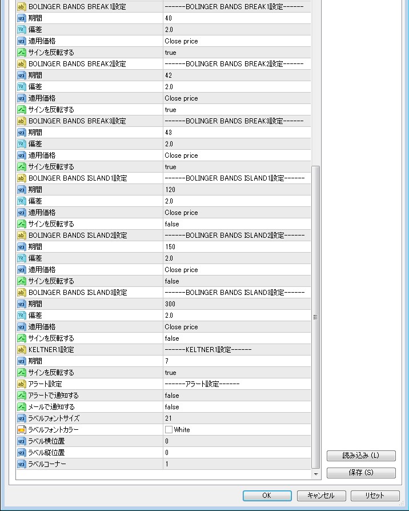Click the integer icon of the 期間 row valued 150

[x=22, y=247]
